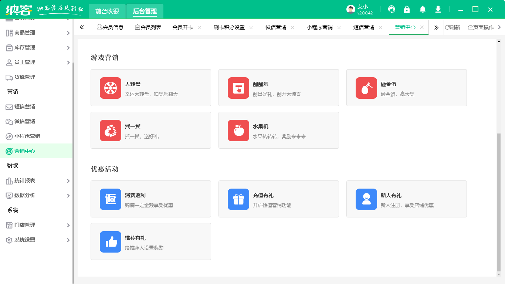Open the 摇一摇 shake phone icon

pyautogui.click(x=110, y=131)
